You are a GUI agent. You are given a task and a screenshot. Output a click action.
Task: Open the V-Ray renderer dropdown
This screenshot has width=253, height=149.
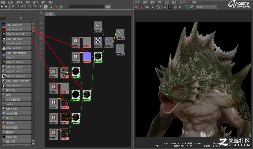pos(206,7)
